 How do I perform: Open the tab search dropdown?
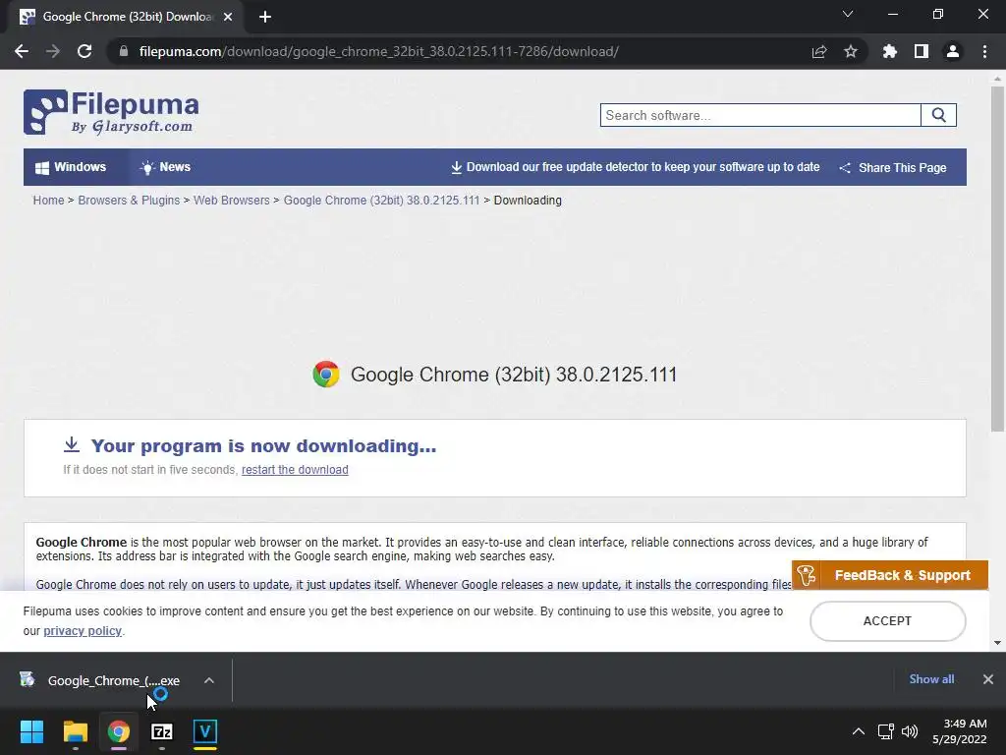pyautogui.click(x=848, y=14)
